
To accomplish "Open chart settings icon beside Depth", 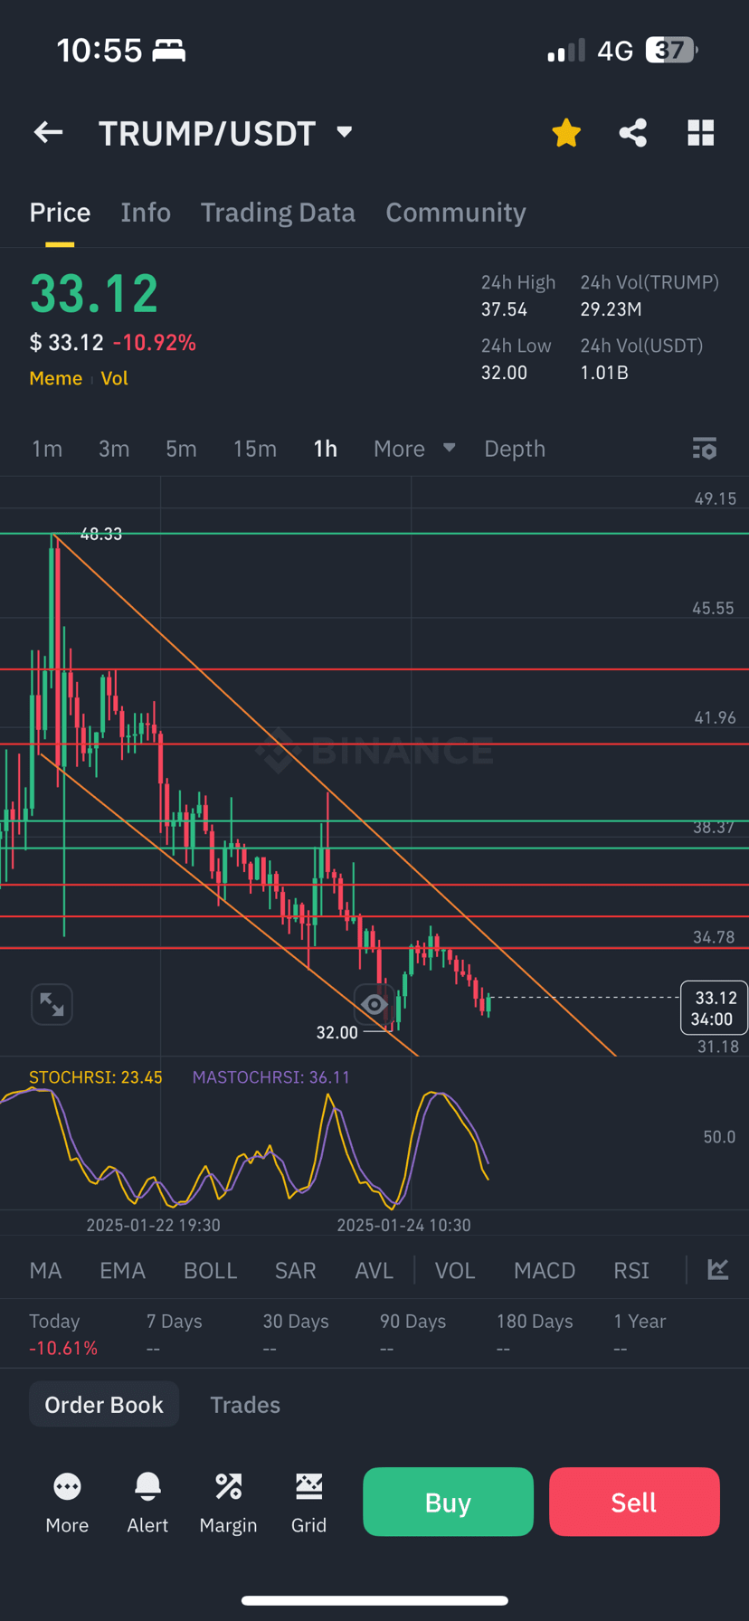I will [705, 449].
